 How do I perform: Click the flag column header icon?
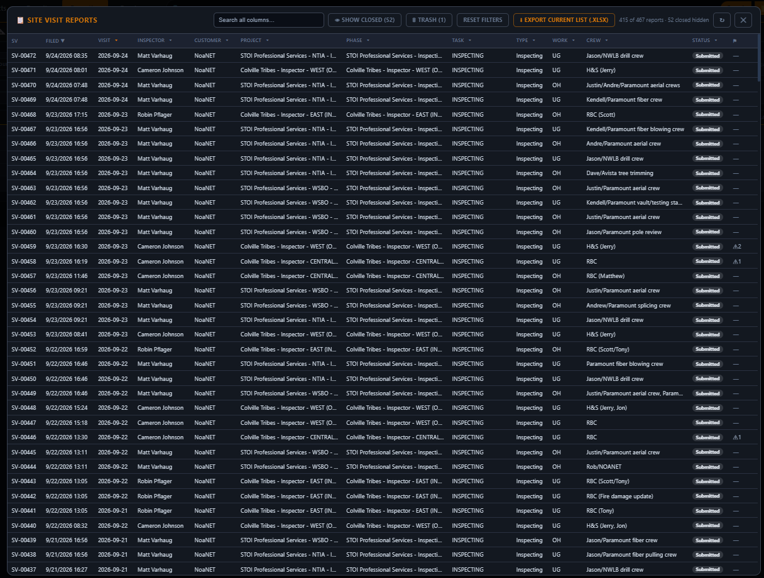734,41
